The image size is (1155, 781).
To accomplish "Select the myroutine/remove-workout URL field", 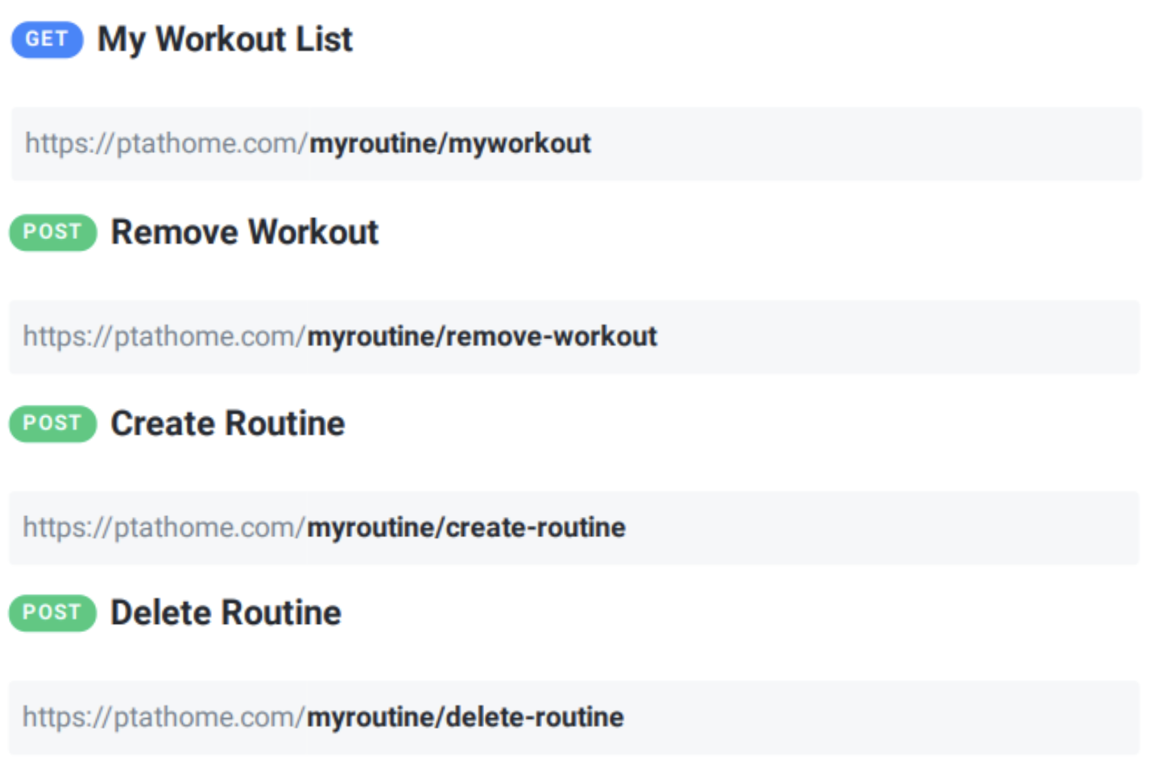I will click(x=574, y=337).
